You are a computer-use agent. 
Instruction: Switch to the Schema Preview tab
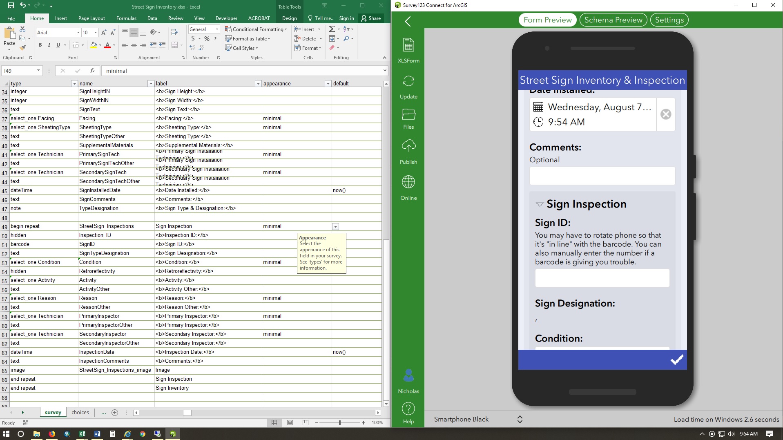[x=613, y=20]
